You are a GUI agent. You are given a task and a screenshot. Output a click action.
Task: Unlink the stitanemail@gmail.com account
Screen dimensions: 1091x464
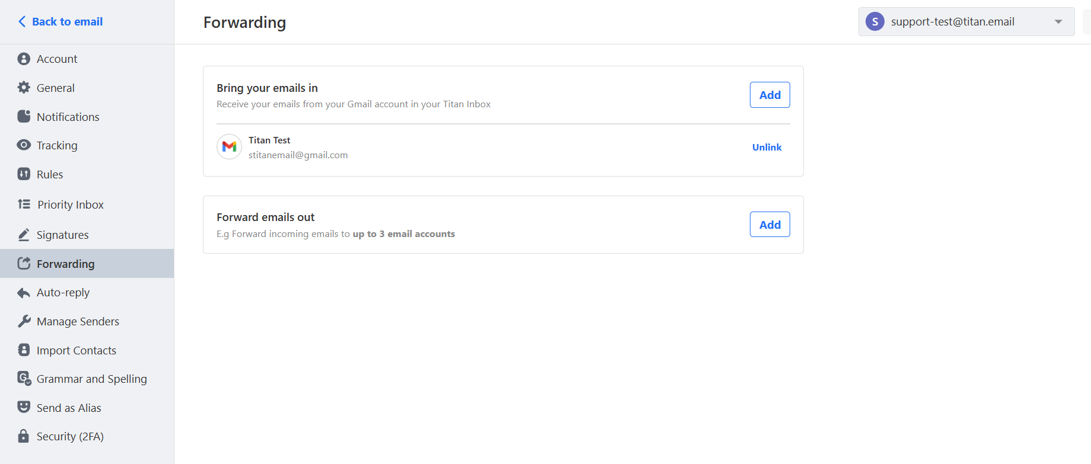(x=766, y=147)
